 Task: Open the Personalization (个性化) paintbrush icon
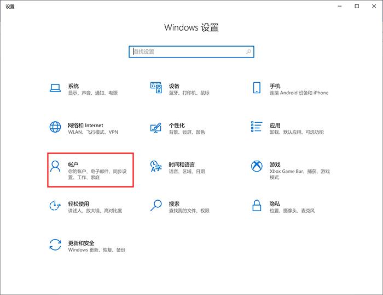tap(156, 127)
